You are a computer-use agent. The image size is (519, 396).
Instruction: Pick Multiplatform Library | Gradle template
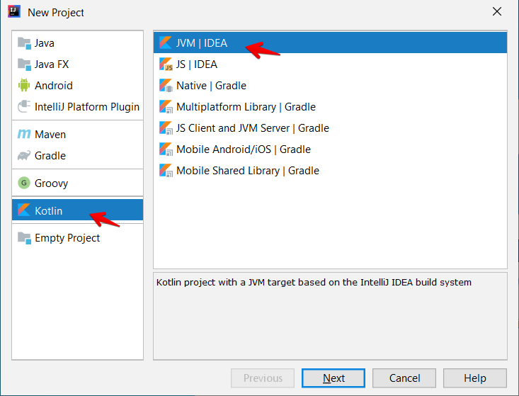click(246, 107)
